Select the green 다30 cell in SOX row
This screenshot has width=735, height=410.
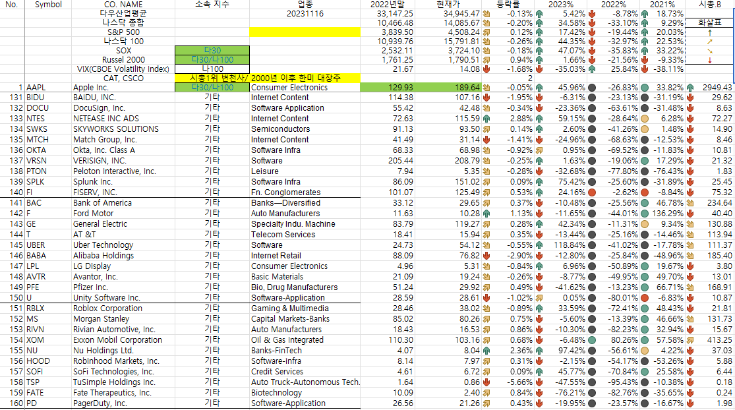pos(212,51)
